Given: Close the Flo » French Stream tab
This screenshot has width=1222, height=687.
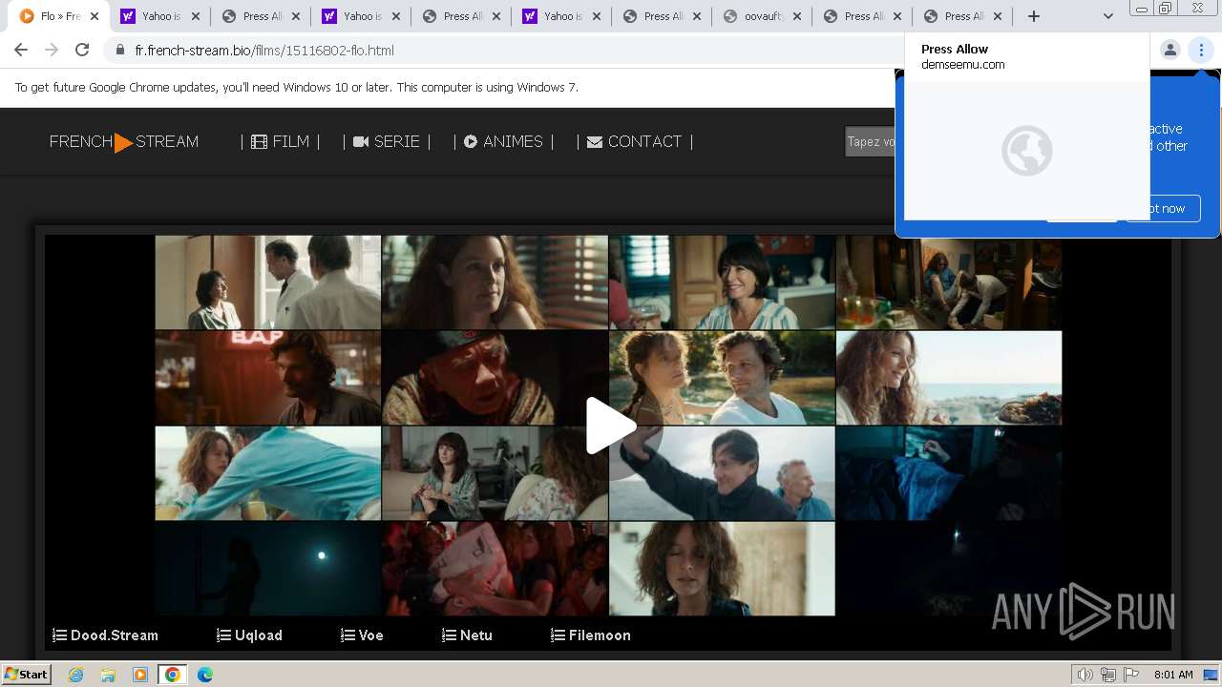Looking at the screenshot, I should (95, 16).
